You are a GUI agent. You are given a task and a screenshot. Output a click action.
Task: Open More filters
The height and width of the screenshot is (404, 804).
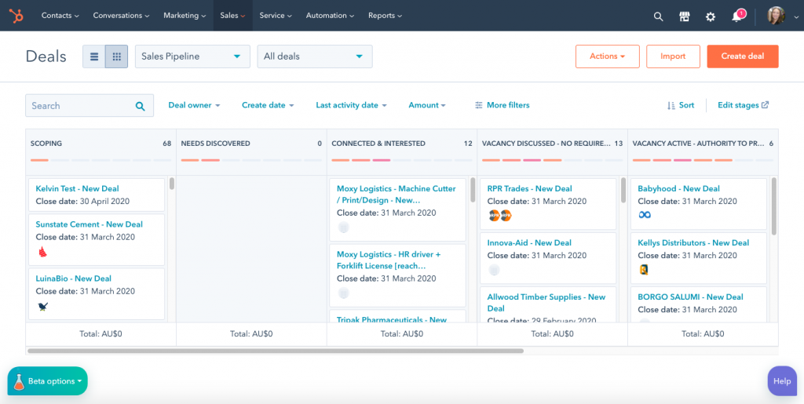[x=502, y=105]
